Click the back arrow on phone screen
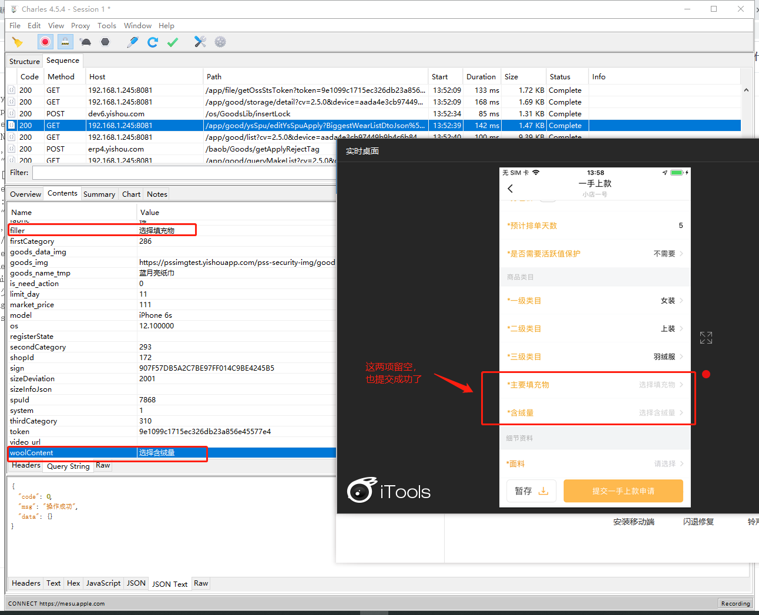The width and height of the screenshot is (759, 615). (510, 189)
